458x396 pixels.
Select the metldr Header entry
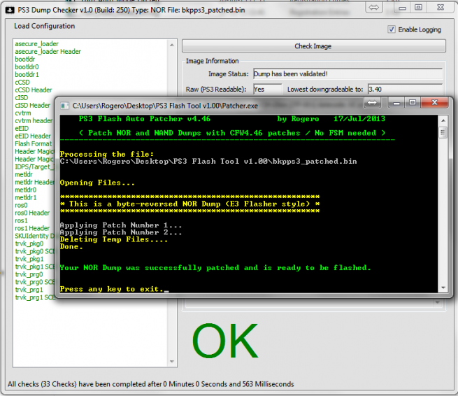point(34,182)
